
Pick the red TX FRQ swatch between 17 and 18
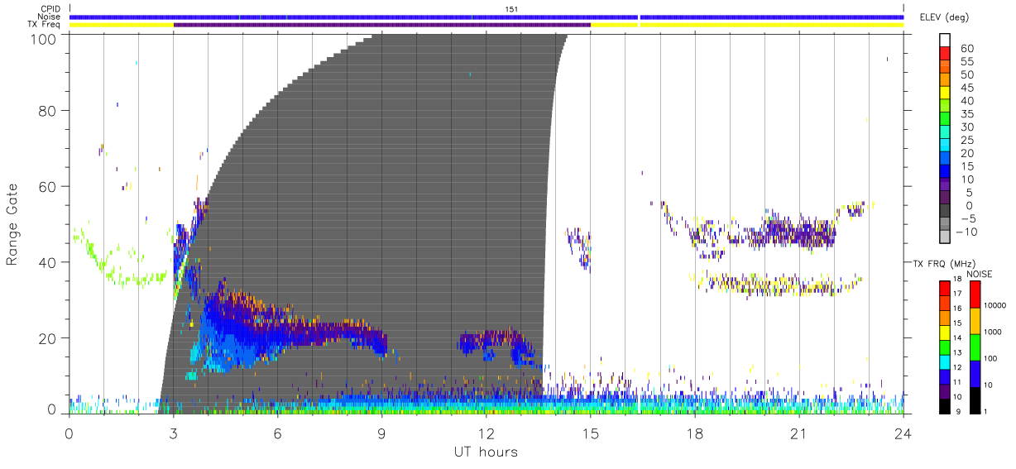point(945,289)
